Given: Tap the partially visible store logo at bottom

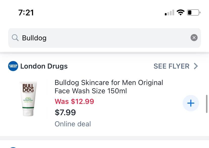Looking at the screenshot, I should (13, 147).
